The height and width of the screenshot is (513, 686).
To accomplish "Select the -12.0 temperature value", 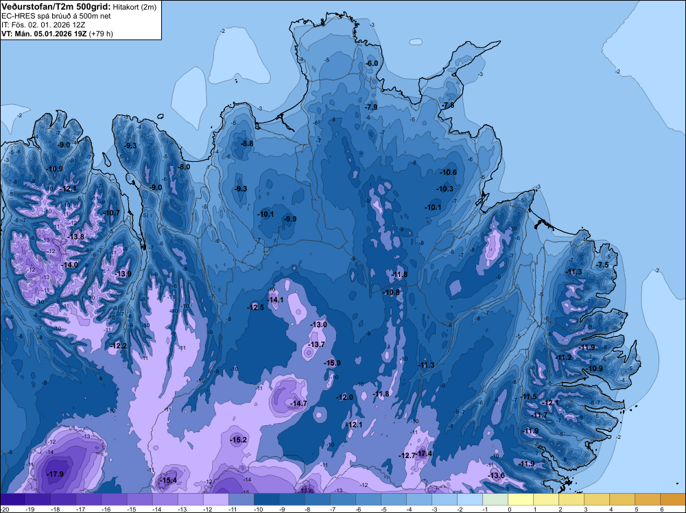I will click(345, 397).
